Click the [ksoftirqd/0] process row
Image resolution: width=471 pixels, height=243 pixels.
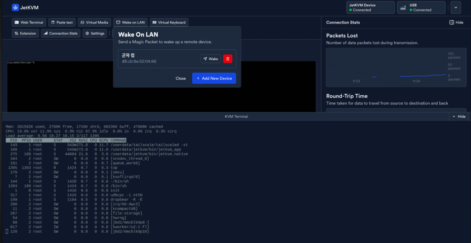click(73, 177)
